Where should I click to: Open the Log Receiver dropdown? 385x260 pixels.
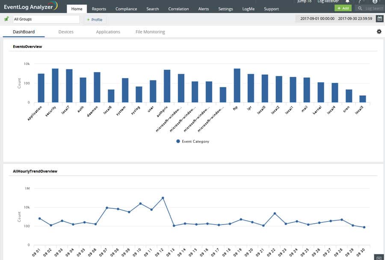tap(328, 1)
